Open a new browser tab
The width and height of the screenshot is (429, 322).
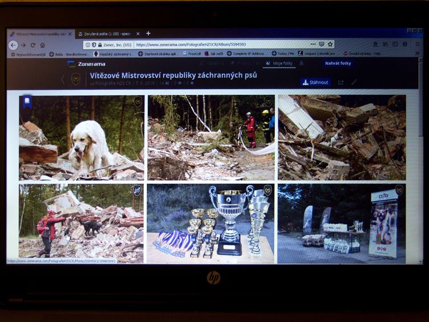pyautogui.click(x=148, y=34)
